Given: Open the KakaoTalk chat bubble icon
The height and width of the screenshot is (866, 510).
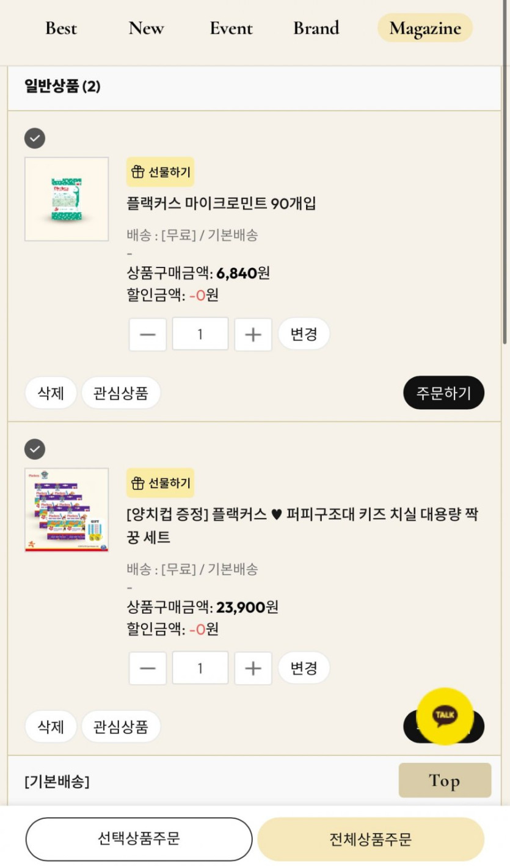Looking at the screenshot, I should (444, 715).
